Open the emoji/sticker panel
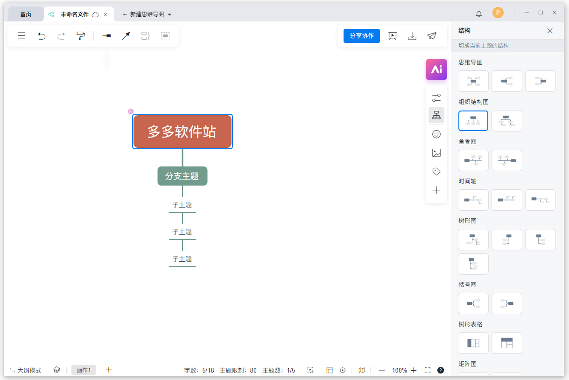This screenshot has width=569, height=380. click(x=436, y=134)
